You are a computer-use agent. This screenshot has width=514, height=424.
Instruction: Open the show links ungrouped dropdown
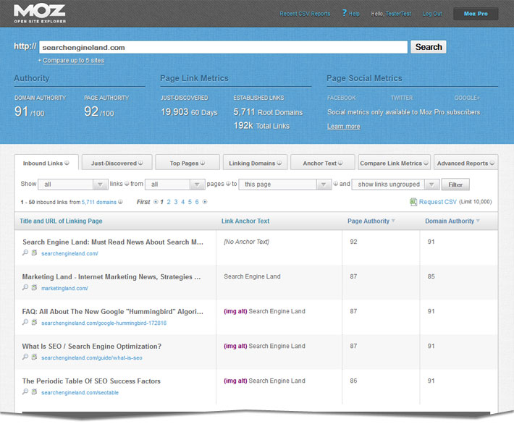pos(396,185)
